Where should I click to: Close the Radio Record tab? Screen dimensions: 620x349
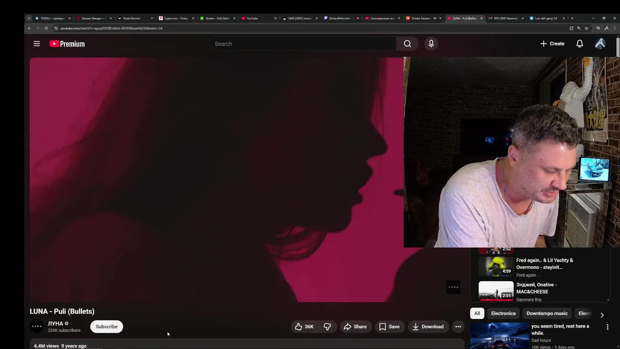[152, 18]
